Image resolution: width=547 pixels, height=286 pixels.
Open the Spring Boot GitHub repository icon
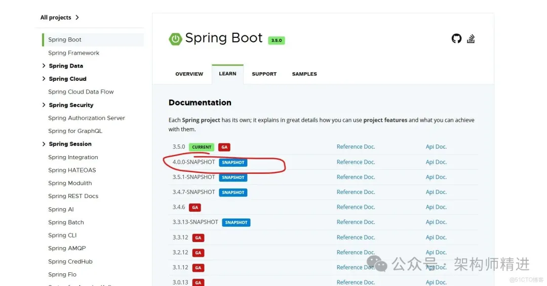pos(456,38)
